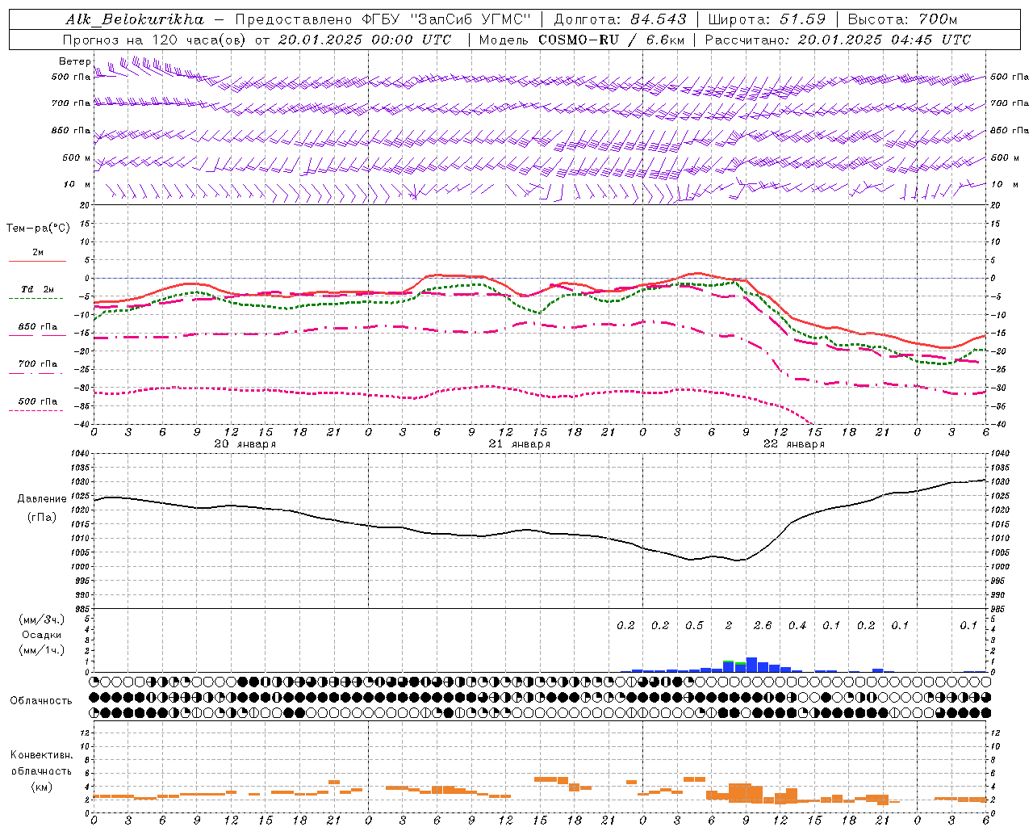Select the Долгота: 84.543 header field
This screenshot has height=827, width=1033.
click(x=620, y=19)
